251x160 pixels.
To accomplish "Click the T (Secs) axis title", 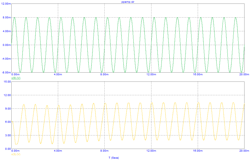I will click(x=114, y=158).
